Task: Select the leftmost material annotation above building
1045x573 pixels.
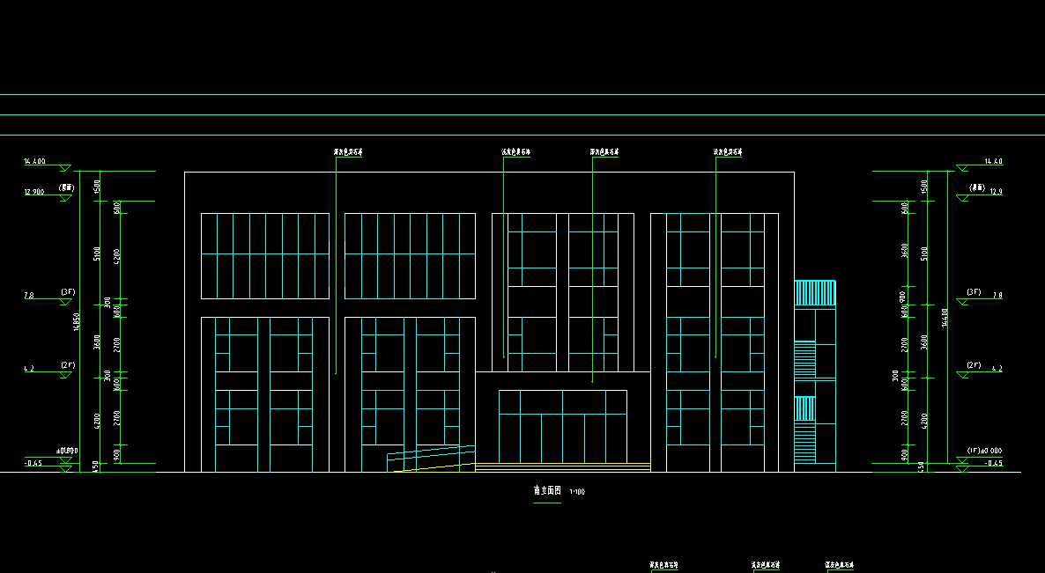Action: tap(348, 152)
